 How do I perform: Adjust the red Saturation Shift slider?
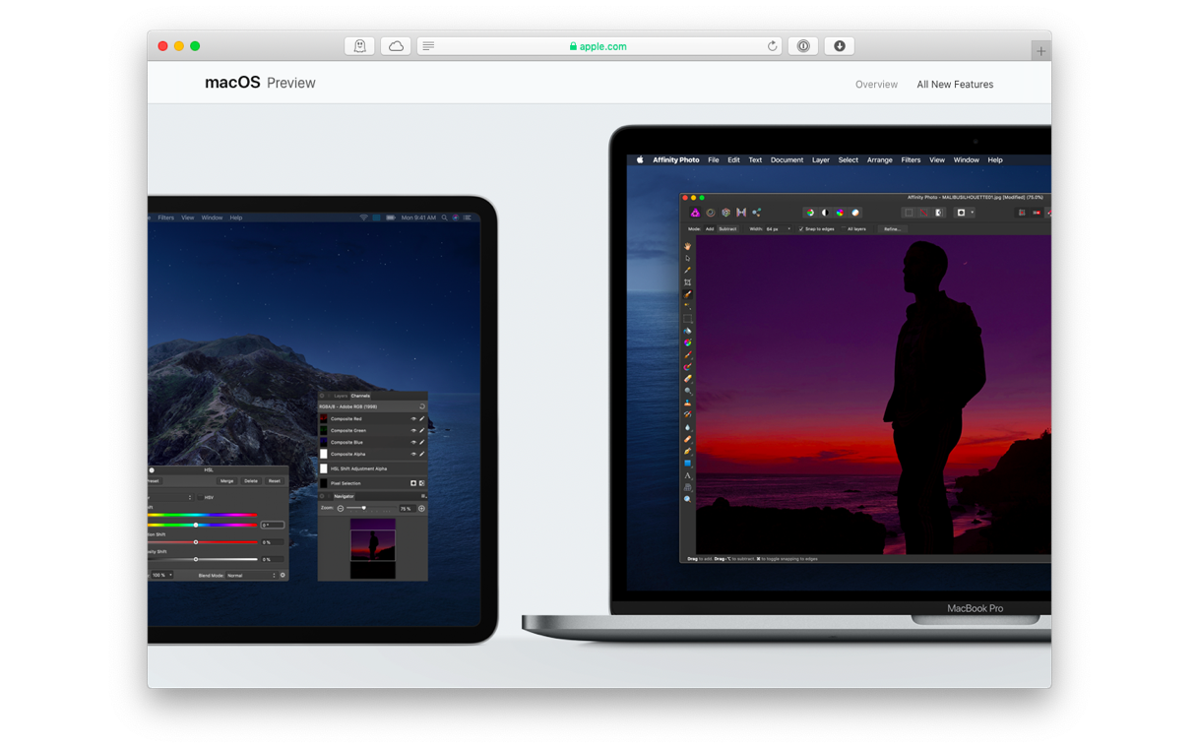click(x=202, y=542)
